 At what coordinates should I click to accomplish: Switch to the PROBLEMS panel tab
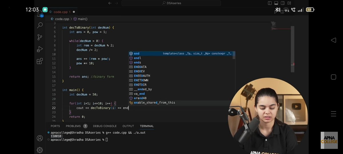73,126
